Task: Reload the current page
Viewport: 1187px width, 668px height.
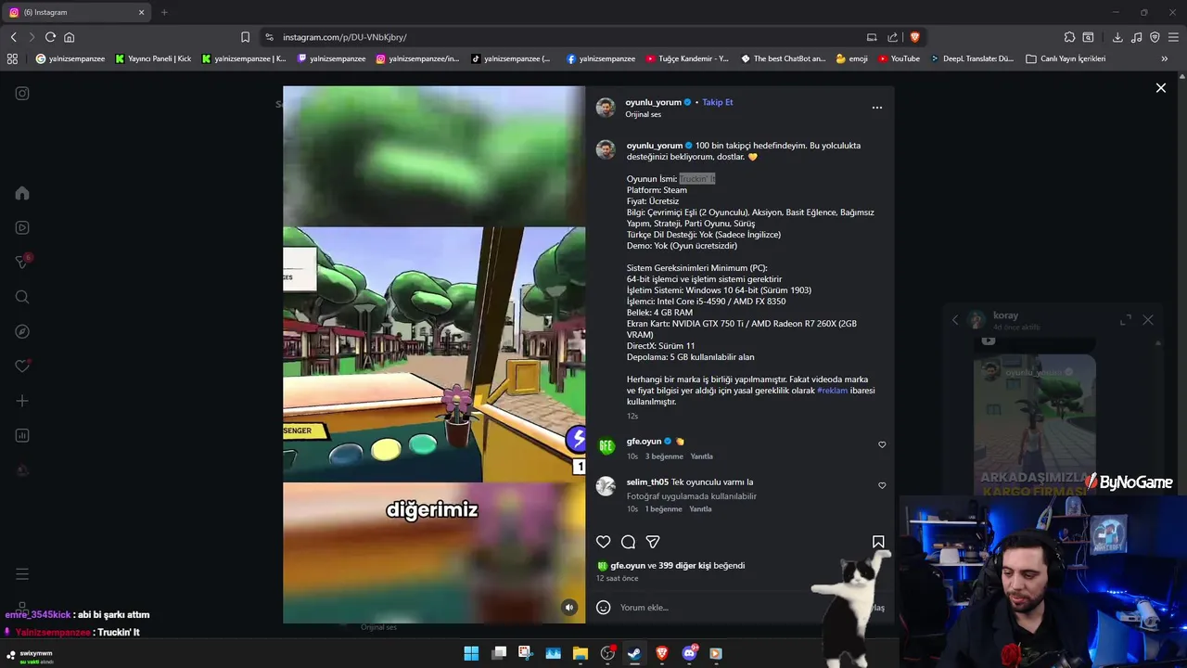Action: (50, 37)
